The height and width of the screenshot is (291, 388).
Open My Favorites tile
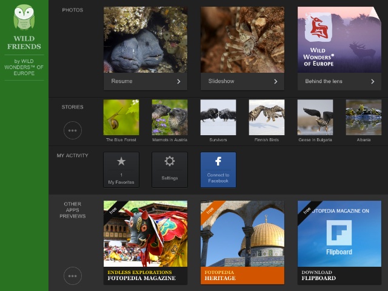coord(121,170)
